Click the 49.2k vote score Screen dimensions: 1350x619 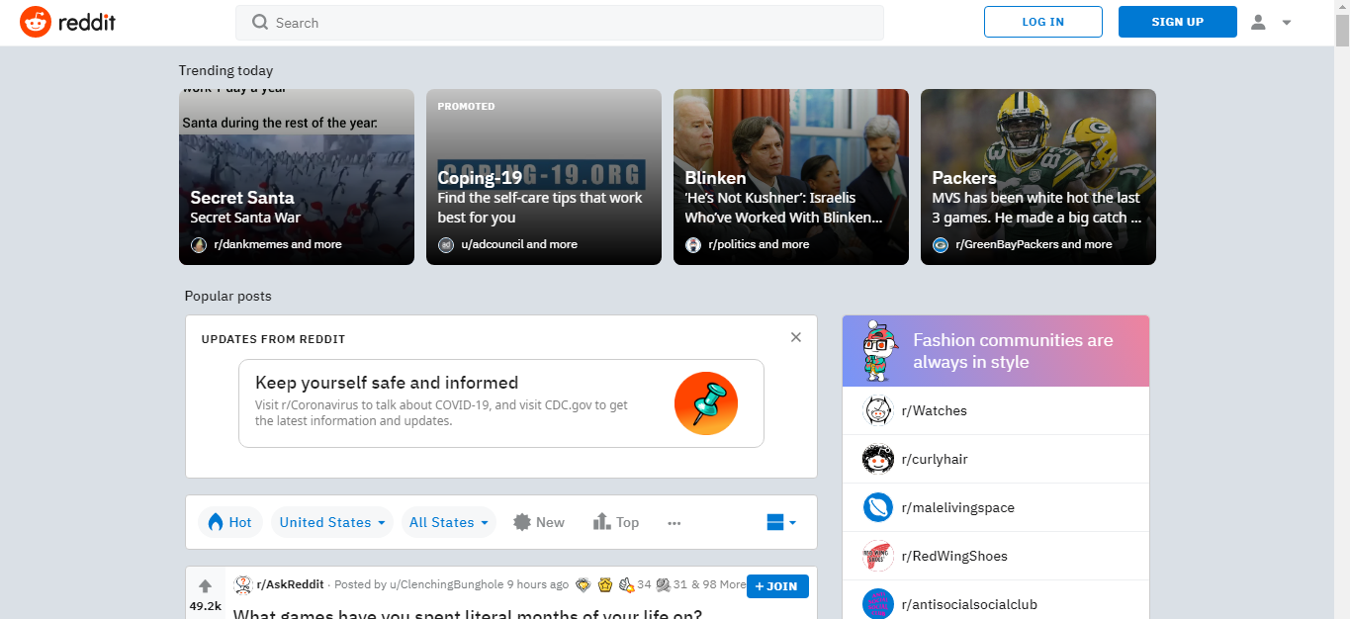click(206, 605)
